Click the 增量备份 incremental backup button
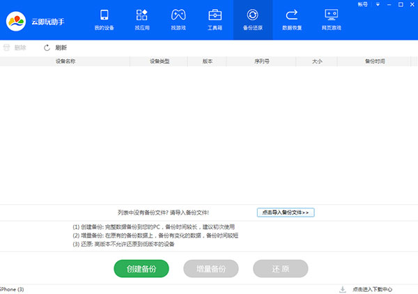The height and width of the screenshot is (294, 418). pos(211,269)
